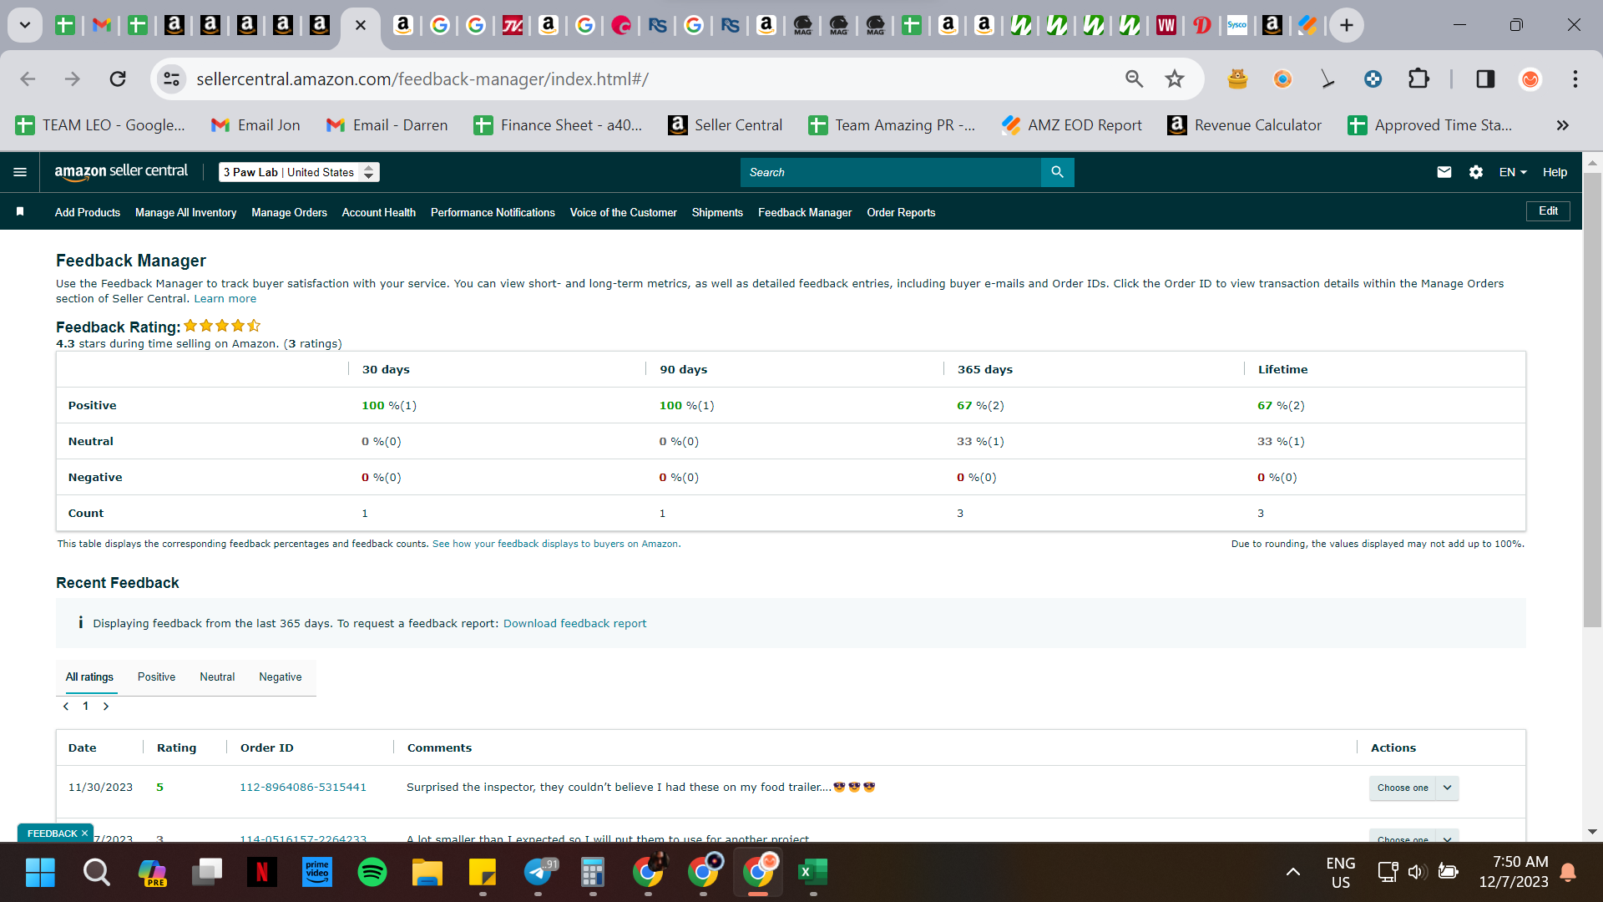Select the Negative ratings tab
Screen dimensions: 1603x902
pos(281,676)
